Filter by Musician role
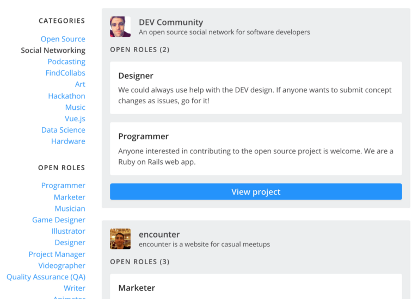Viewport: 418px width, 299px height. [x=70, y=208]
